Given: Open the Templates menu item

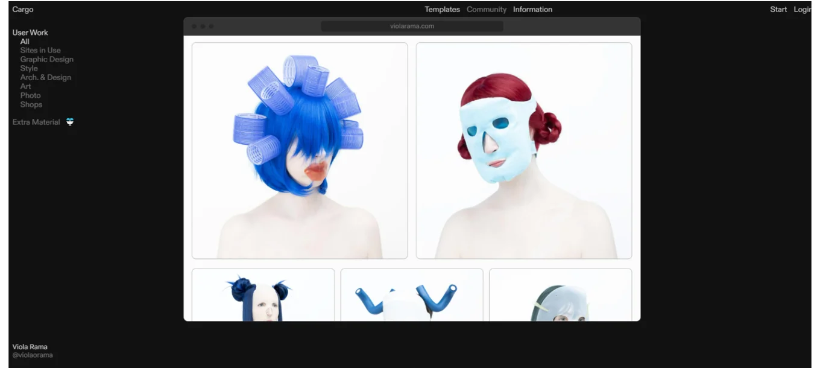Looking at the screenshot, I should pyautogui.click(x=442, y=10).
